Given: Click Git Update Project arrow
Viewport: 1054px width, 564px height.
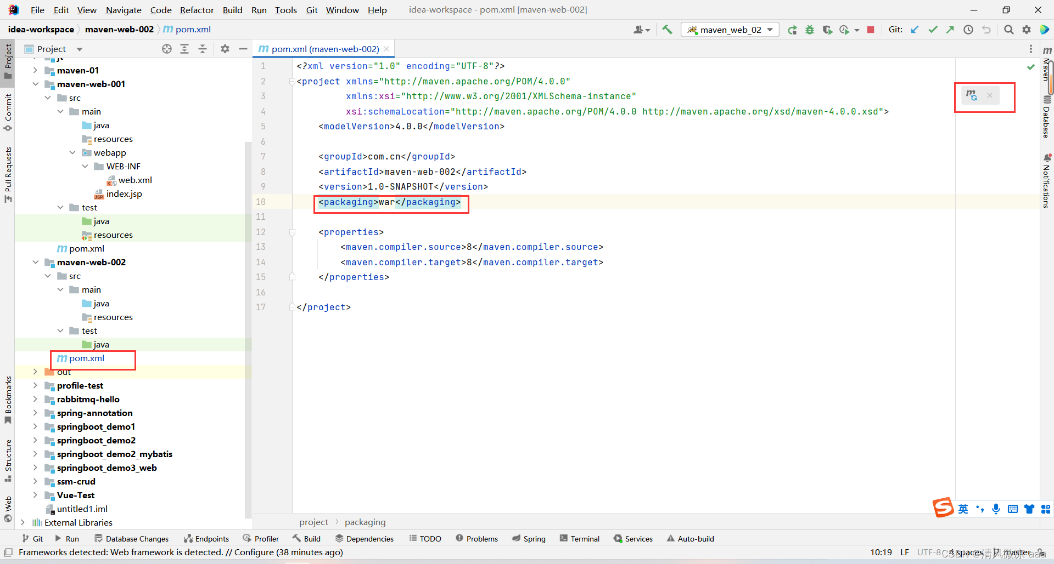Looking at the screenshot, I should click(x=915, y=30).
